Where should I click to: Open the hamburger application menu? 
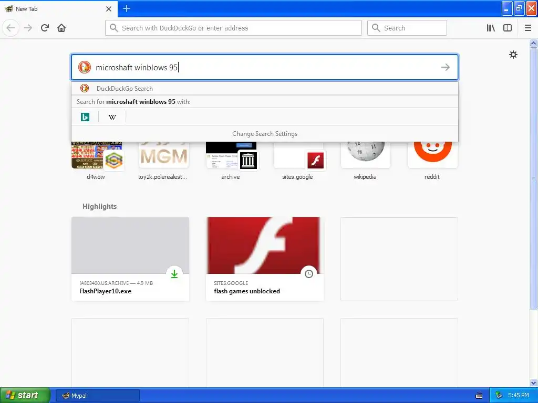[528, 28]
